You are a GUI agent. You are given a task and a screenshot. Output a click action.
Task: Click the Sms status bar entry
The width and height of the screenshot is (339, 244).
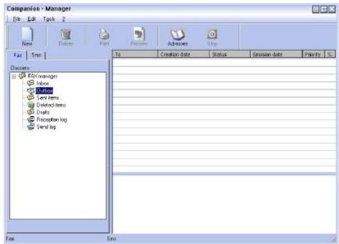tap(112, 239)
